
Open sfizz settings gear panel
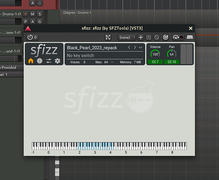click(58, 61)
